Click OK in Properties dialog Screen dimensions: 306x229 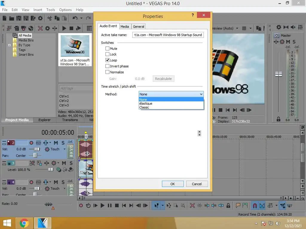[173, 184]
